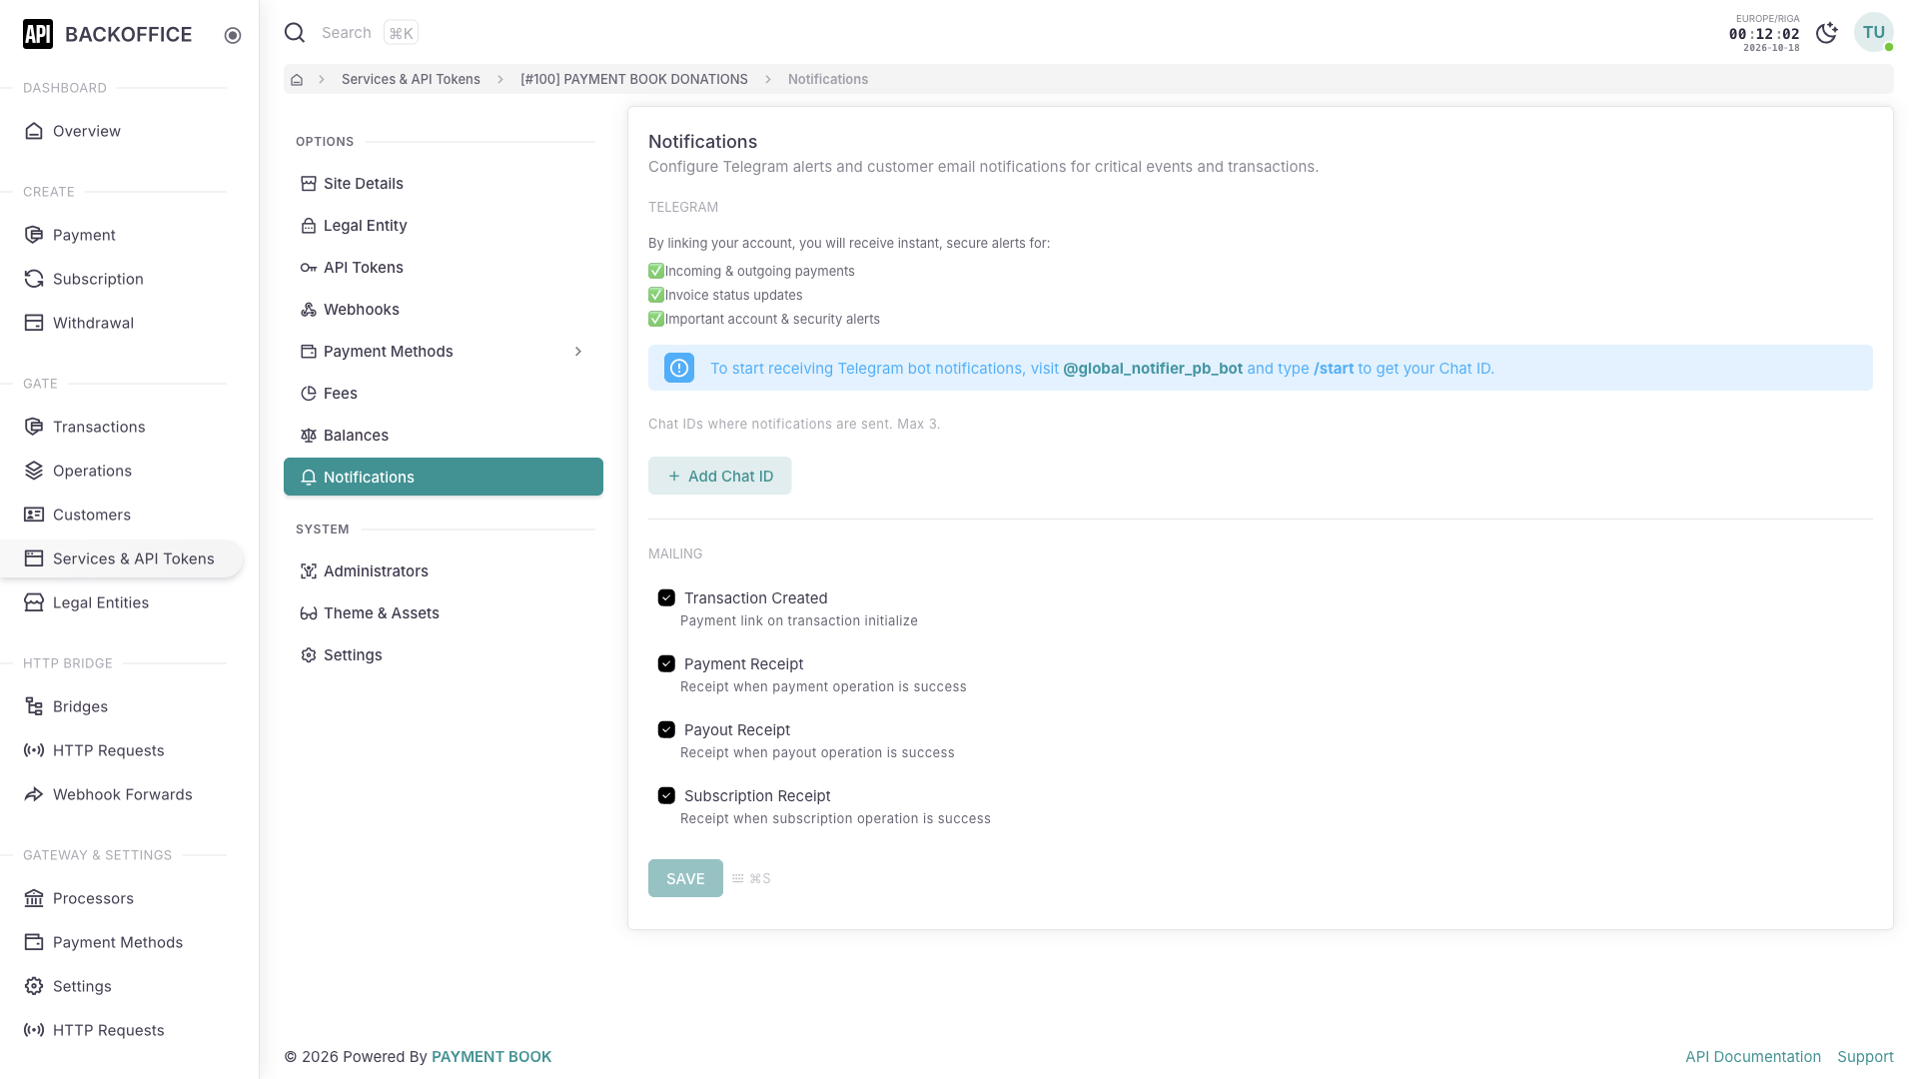The width and height of the screenshot is (1918, 1079).
Task: Open Webhooks option
Action: coord(444,310)
